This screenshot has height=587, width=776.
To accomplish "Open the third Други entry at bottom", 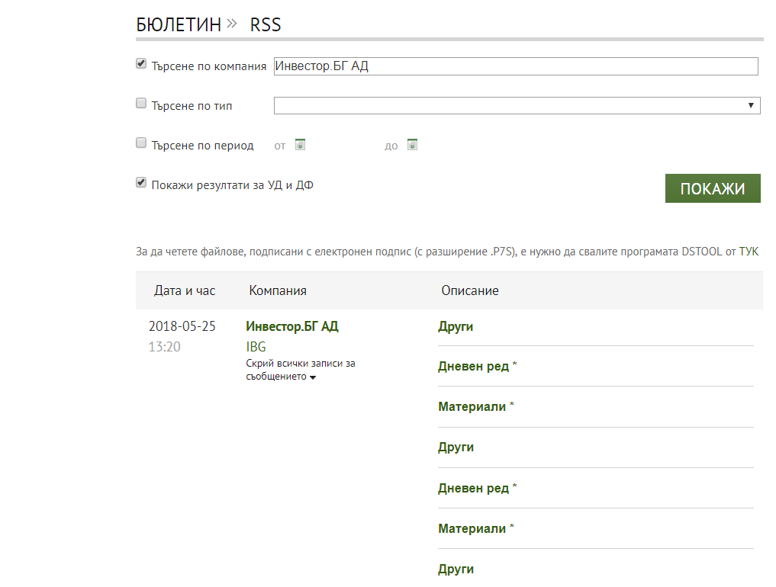I will (456, 569).
